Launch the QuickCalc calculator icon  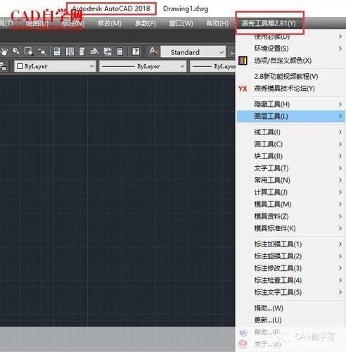point(120,51)
